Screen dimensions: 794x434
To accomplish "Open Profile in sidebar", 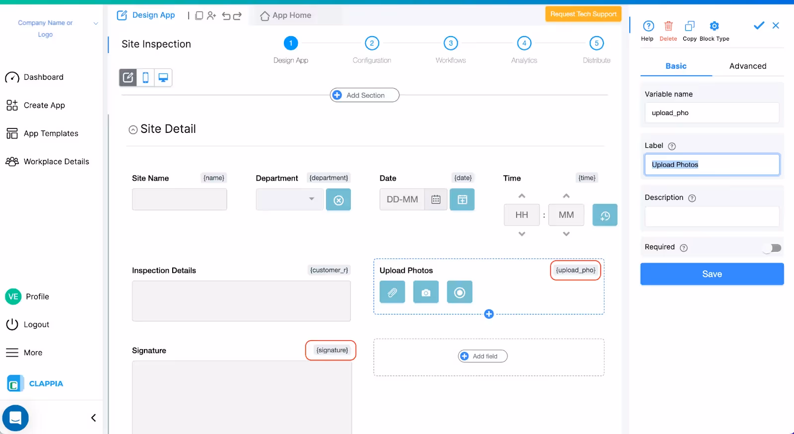I will 27,297.
